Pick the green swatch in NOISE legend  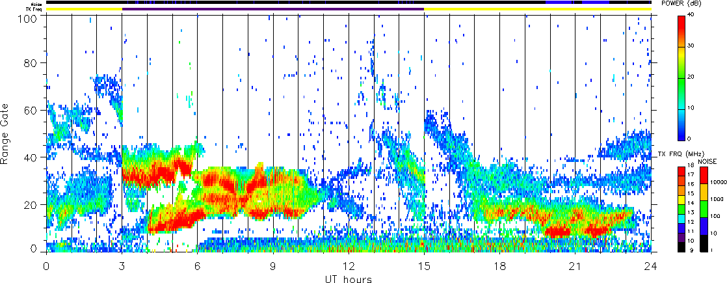pyautogui.click(x=704, y=209)
